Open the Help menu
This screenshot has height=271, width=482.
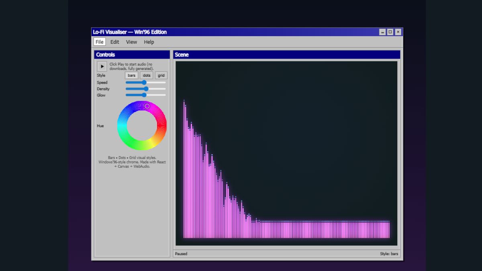coord(149,42)
